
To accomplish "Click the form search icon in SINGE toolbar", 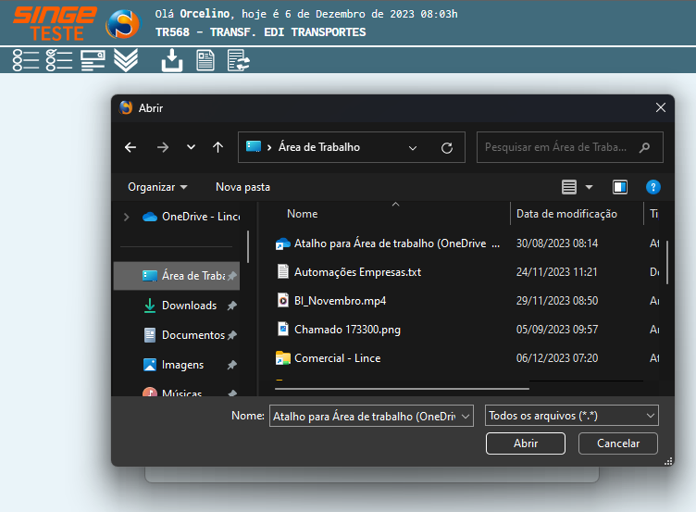I will [x=93, y=60].
